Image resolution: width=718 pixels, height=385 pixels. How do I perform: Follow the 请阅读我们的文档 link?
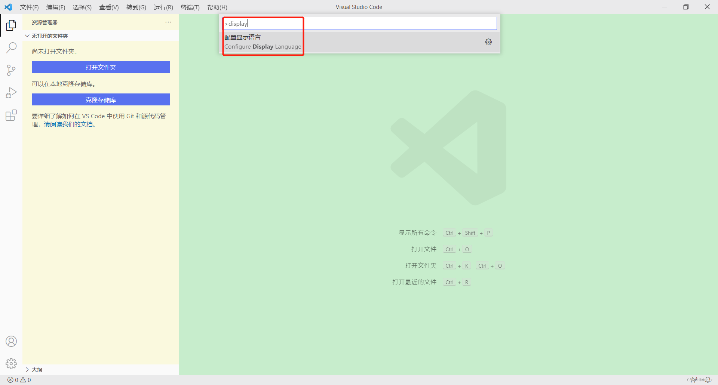68,124
